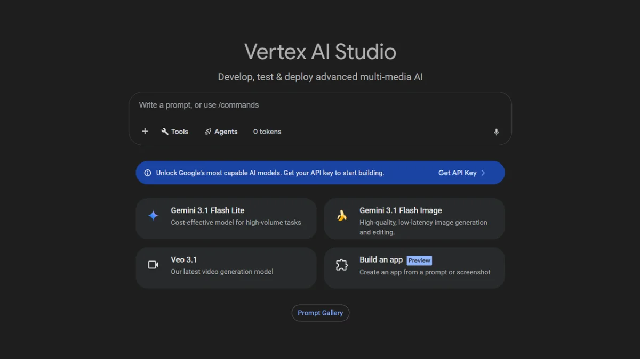Click the Preview badge on Build an app

419,260
